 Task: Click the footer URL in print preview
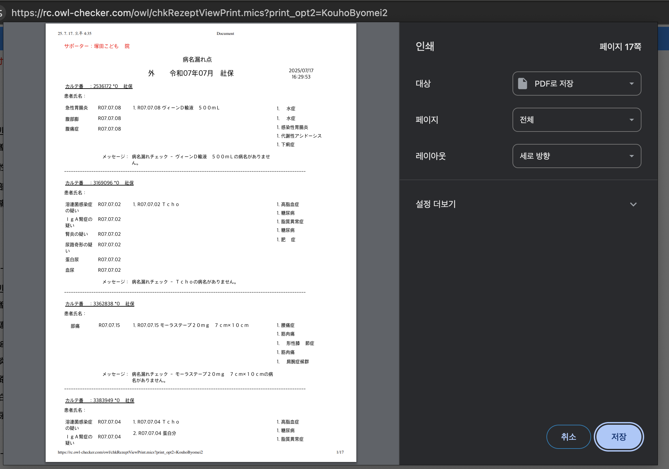[130, 452]
